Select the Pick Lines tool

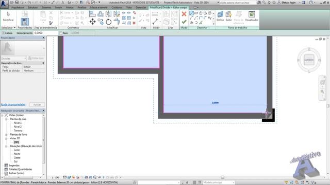click(x=201, y=23)
